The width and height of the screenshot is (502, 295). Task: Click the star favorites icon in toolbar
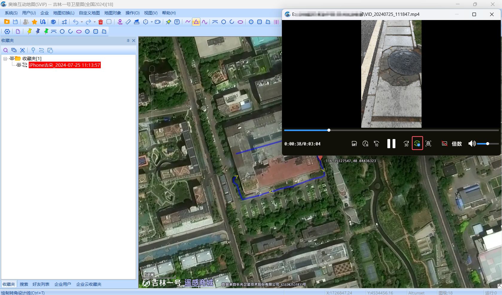tap(34, 22)
